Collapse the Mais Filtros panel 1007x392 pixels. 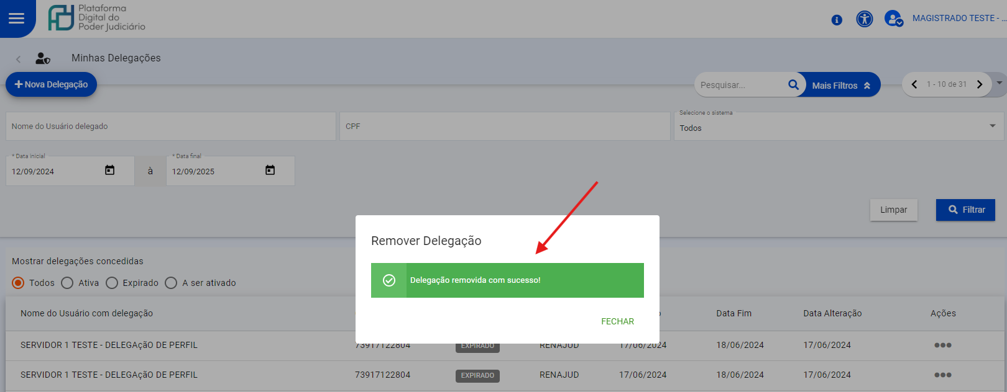pos(842,86)
